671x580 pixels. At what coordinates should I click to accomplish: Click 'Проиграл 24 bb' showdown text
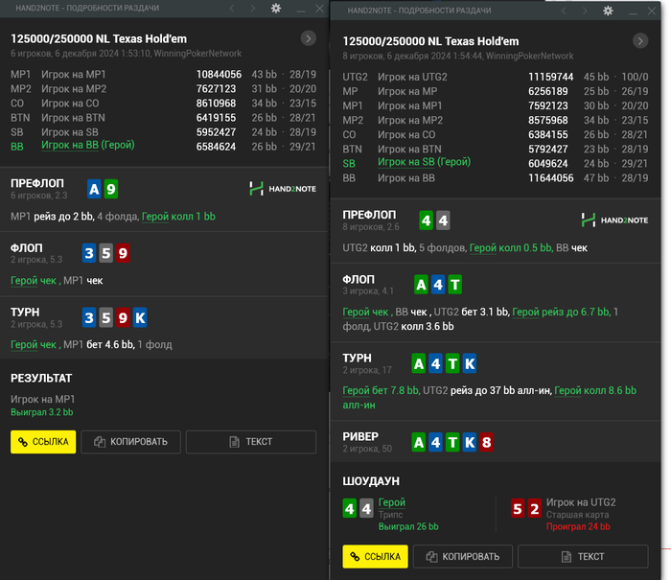coord(578,527)
